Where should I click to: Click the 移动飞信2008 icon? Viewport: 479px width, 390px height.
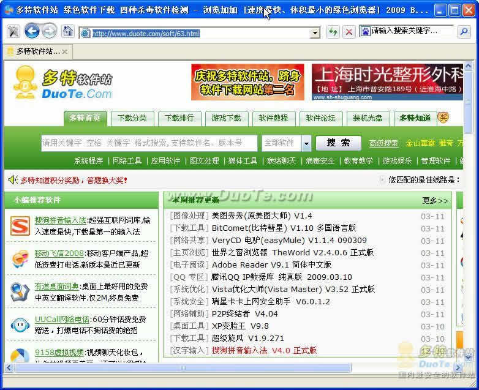pos(20,259)
